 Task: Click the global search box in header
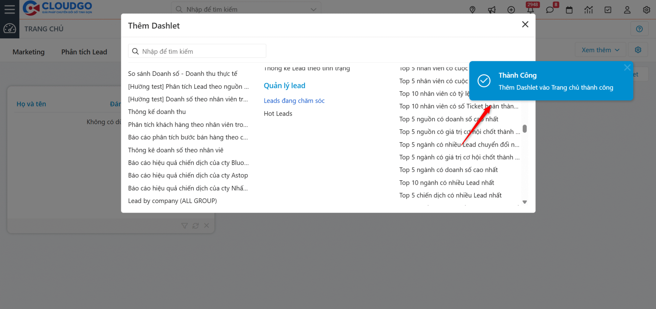(x=246, y=10)
